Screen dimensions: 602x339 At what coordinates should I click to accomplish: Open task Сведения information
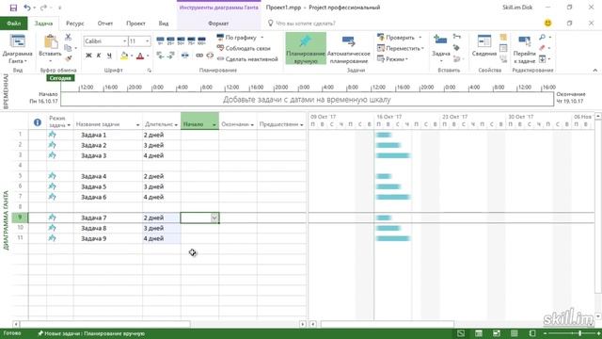[x=484, y=45]
